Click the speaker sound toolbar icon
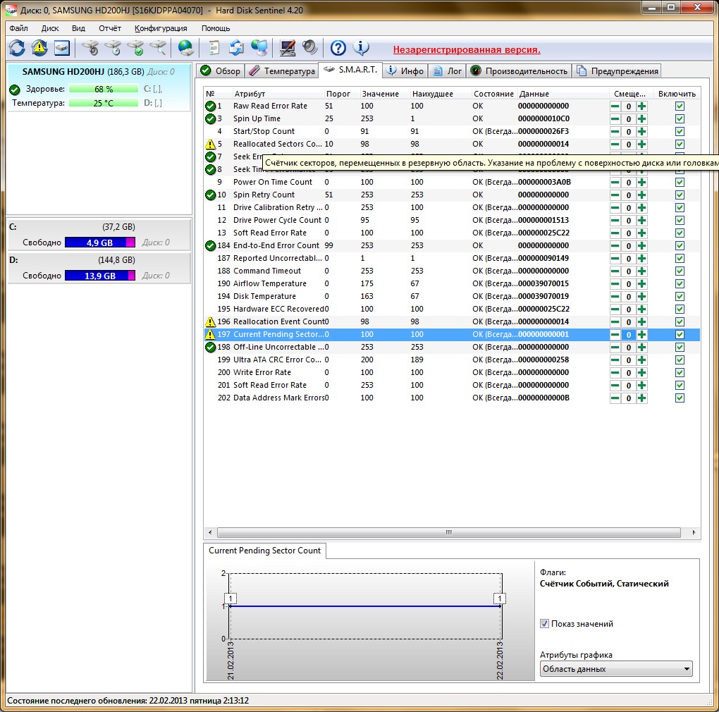 (310, 48)
